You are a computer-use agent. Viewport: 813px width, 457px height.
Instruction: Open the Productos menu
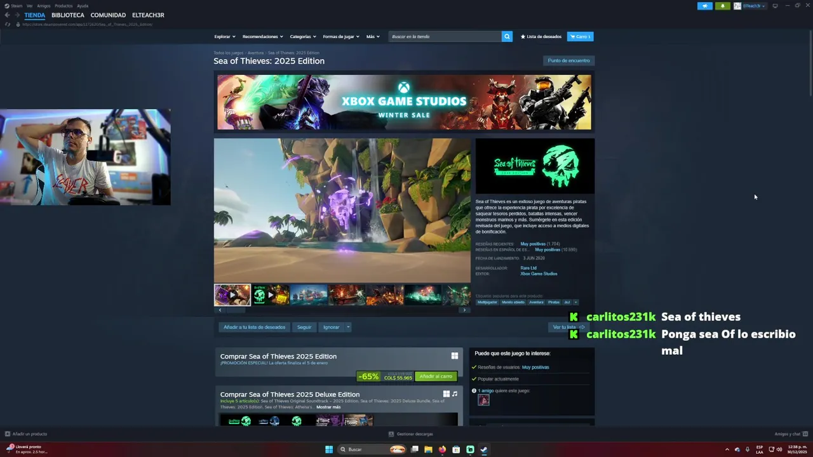click(64, 6)
